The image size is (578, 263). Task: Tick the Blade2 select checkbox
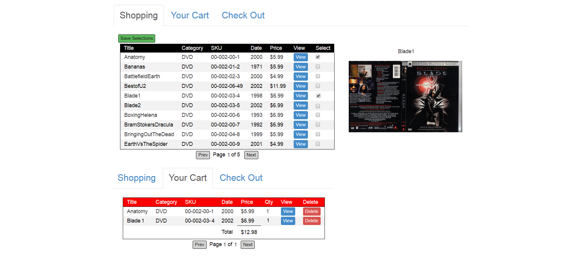pos(318,106)
